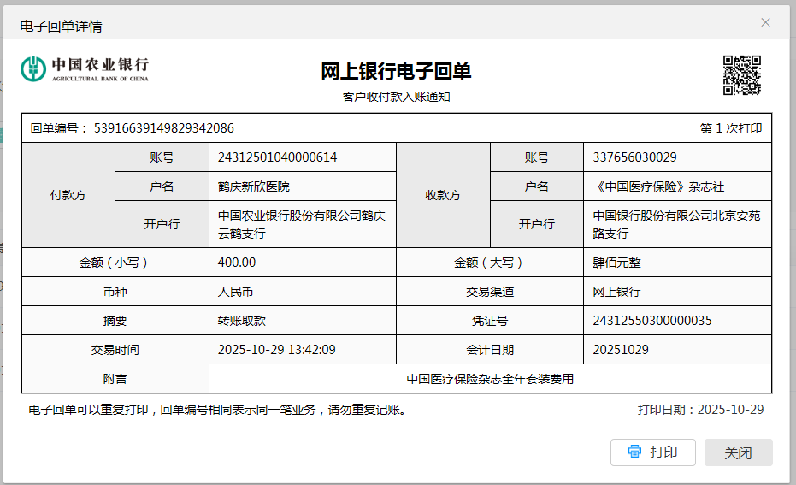The image size is (796, 485).
Task: Click the 网上银行电子回单 heading
Action: click(396, 72)
